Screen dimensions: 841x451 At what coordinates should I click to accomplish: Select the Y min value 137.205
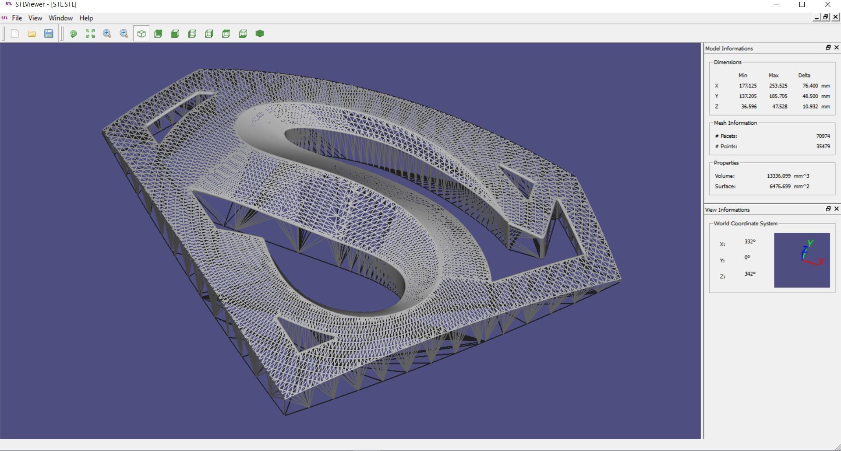tap(748, 96)
